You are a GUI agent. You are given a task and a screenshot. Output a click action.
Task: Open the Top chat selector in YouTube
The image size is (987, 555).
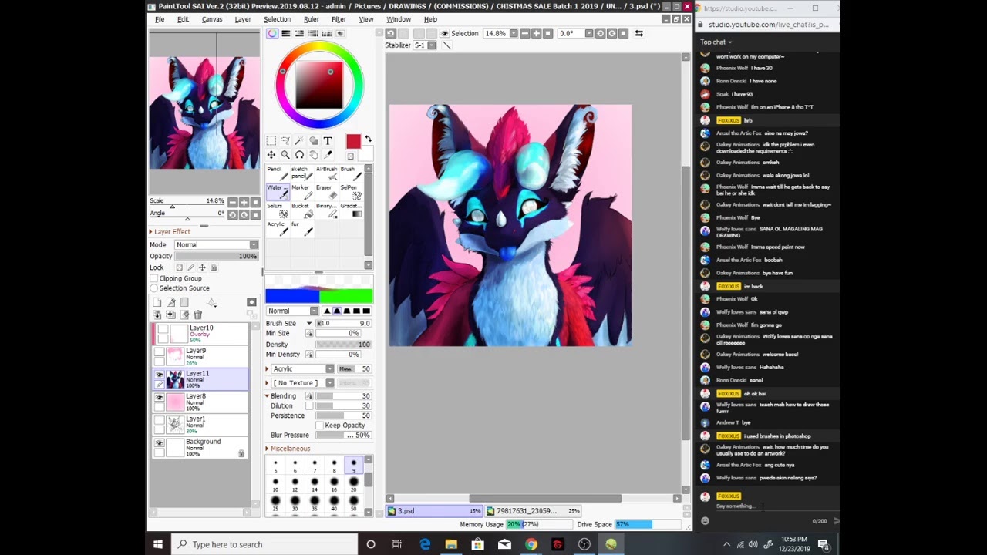[x=716, y=42]
